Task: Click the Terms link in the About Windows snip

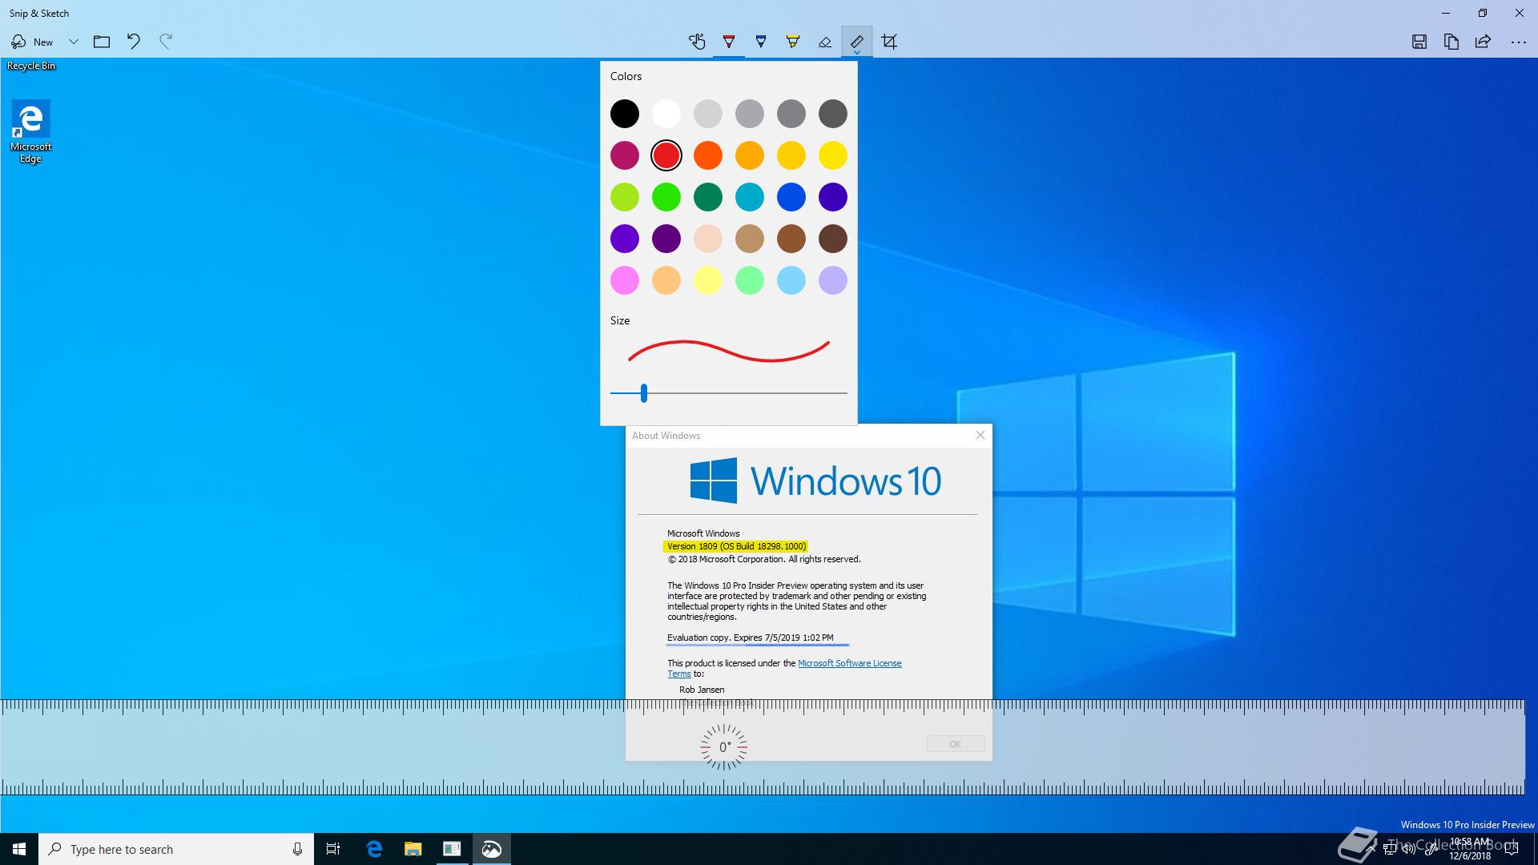Action: point(679,674)
